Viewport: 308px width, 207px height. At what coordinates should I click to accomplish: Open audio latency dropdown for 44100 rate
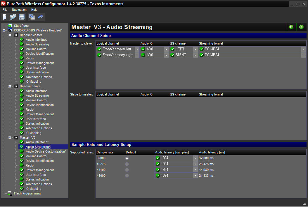(195, 170)
